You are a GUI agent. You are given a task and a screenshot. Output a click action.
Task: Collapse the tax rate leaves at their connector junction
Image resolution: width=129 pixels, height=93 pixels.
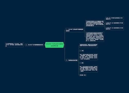click(x=104, y=24)
